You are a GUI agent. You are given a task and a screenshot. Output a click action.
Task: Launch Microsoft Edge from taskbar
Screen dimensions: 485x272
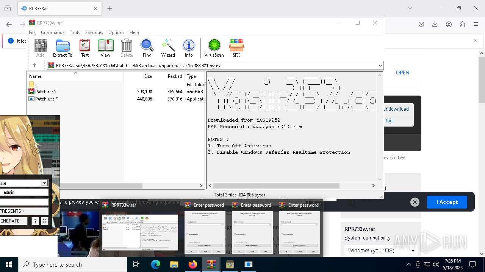(x=156, y=264)
